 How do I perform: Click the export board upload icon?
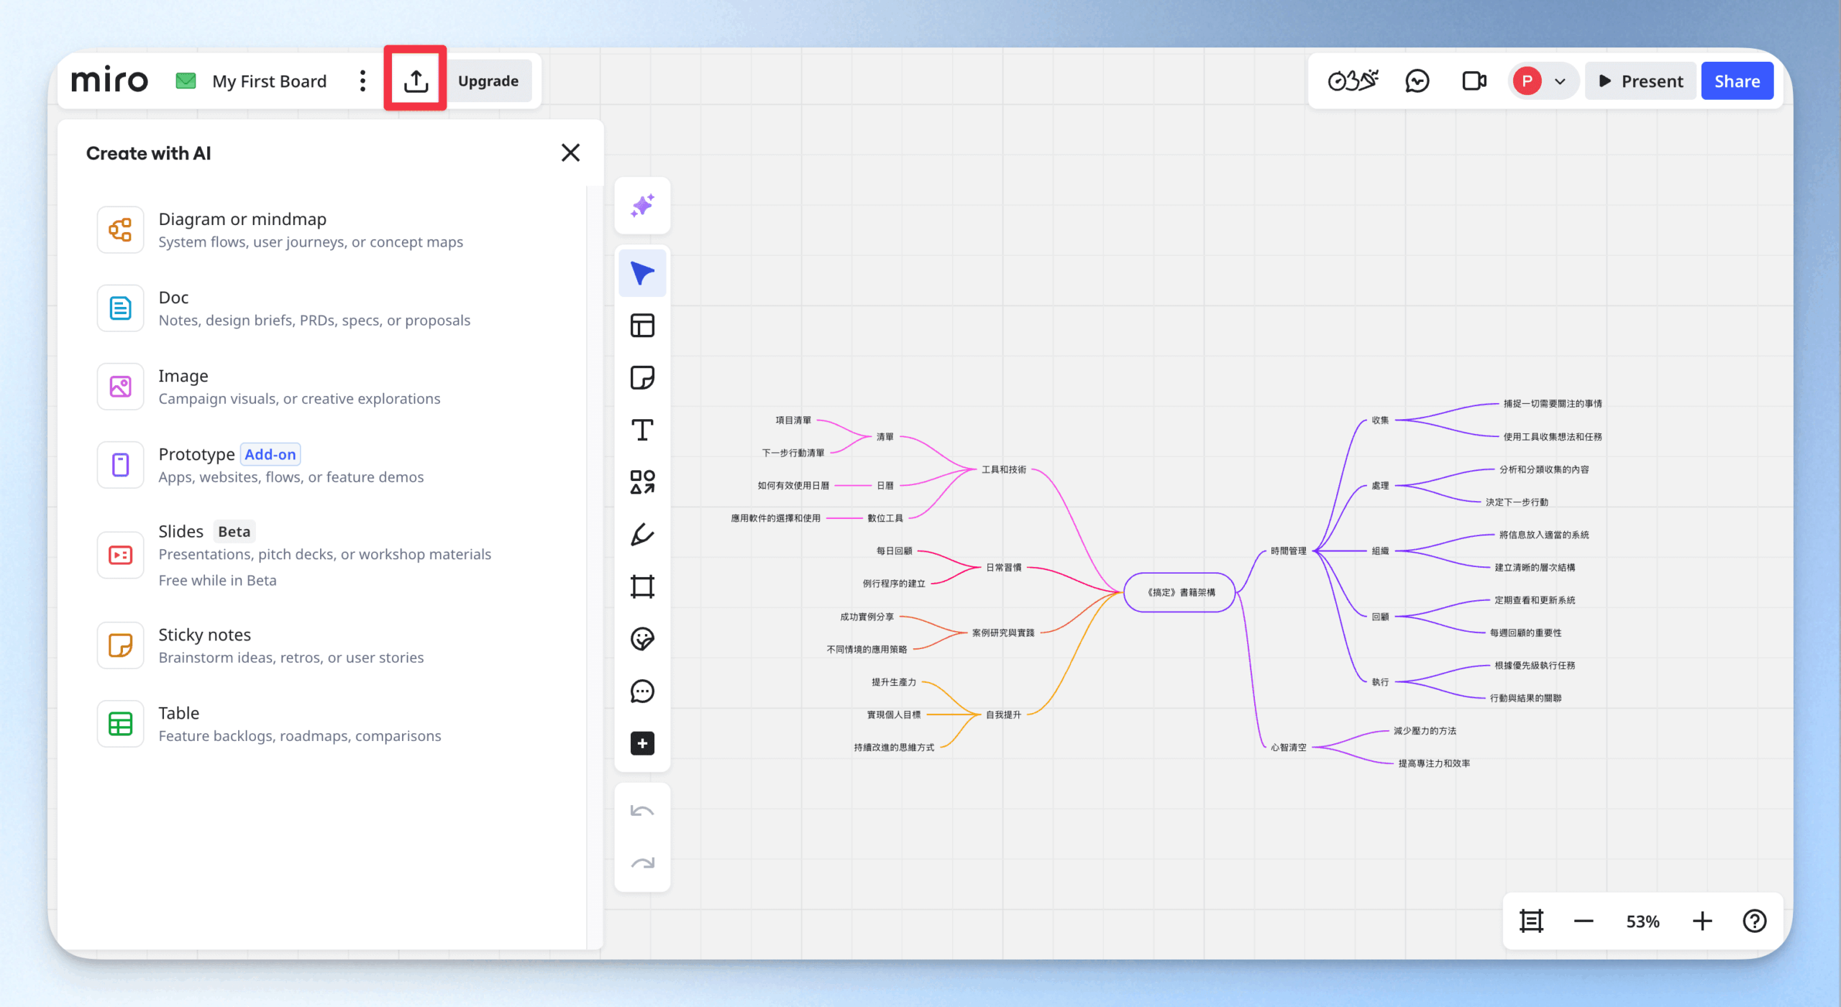pos(416,81)
